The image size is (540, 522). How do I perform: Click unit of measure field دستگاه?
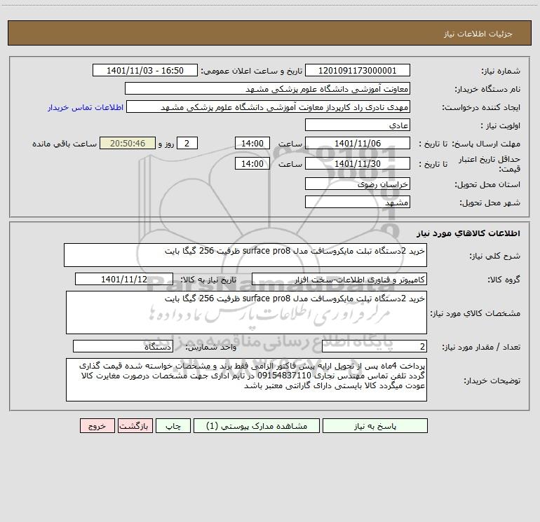[123, 347]
